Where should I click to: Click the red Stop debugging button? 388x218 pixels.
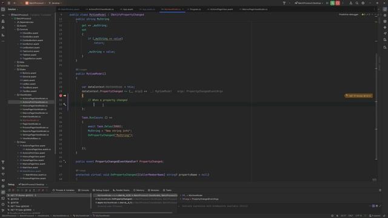[x=338, y=3]
